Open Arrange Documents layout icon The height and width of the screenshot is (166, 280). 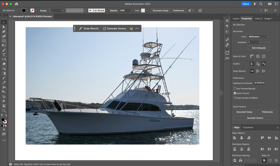pyautogui.click(x=270, y=4)
